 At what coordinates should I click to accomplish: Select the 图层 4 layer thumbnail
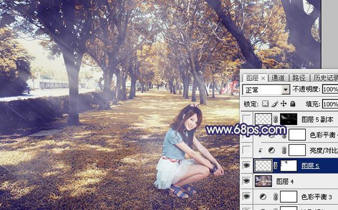click(x=263, y=181)
